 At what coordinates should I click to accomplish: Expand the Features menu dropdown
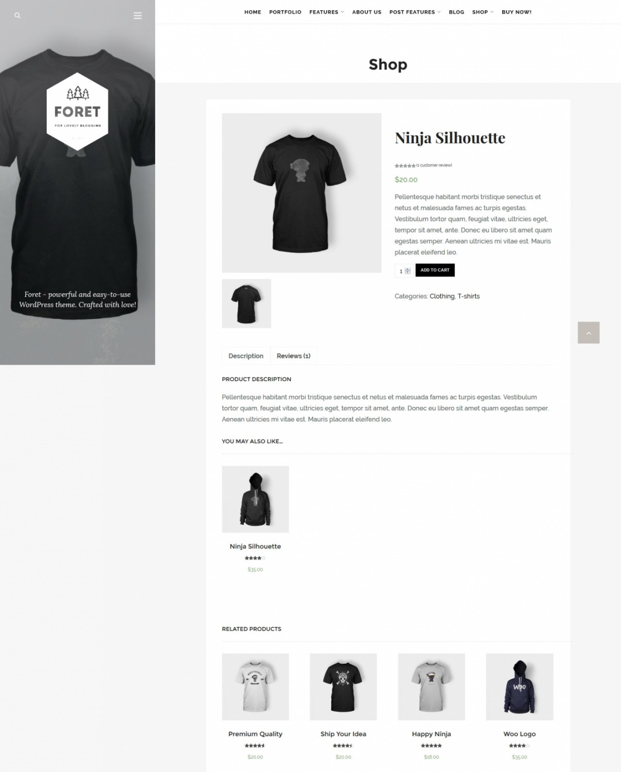(327, 12)
